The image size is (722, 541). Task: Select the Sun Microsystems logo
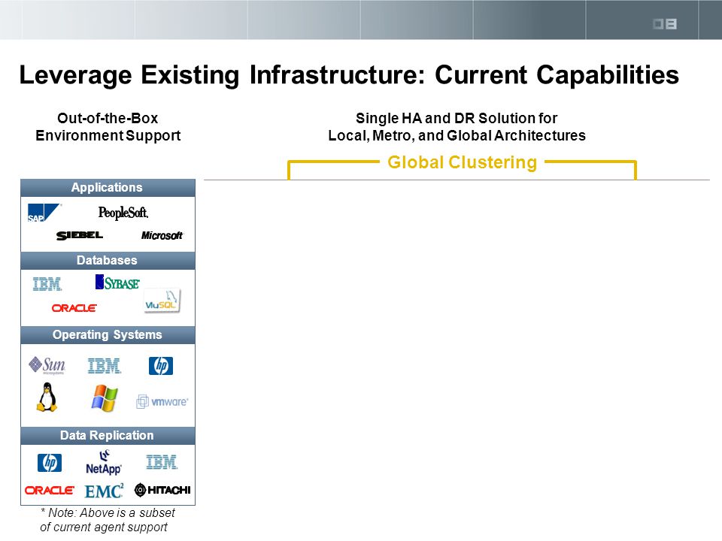click(47, 365)
